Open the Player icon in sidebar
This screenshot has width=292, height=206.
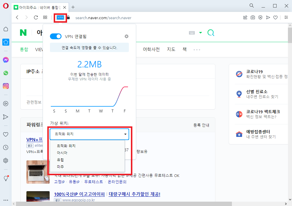coord(6,104)
